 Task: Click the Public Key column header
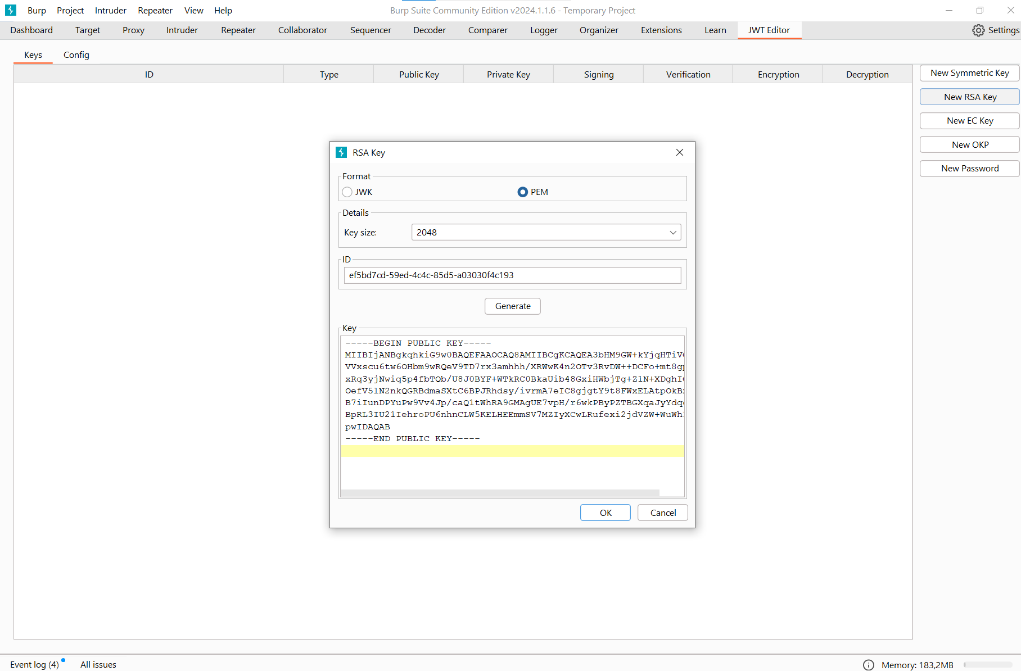click(419, 75)
